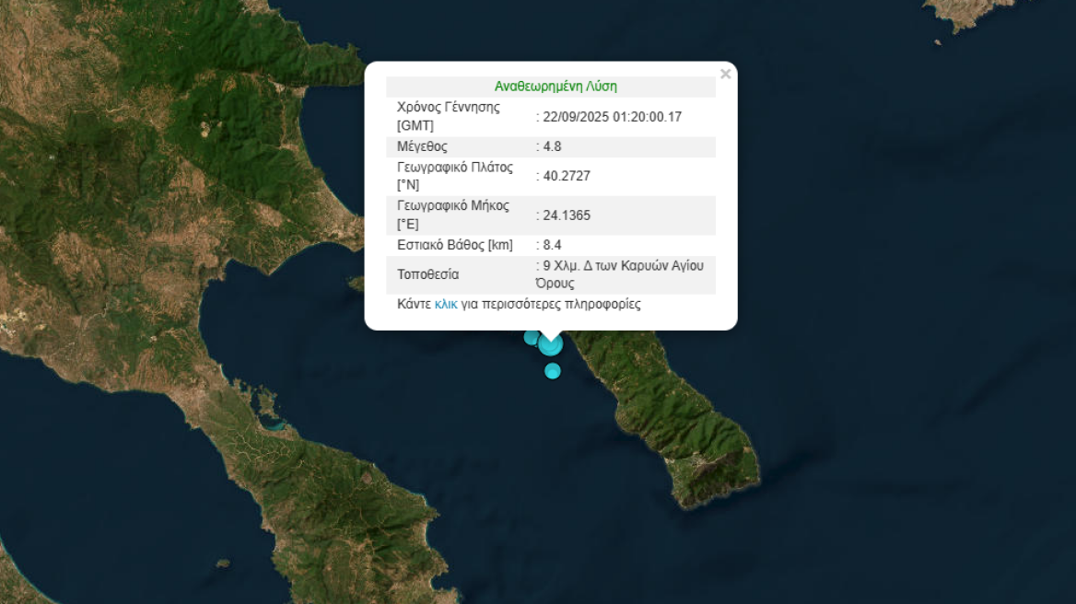This screenshot has width=1076, height=604.
Task: Click the latitude value 40.2727
Action: (567, 176)
